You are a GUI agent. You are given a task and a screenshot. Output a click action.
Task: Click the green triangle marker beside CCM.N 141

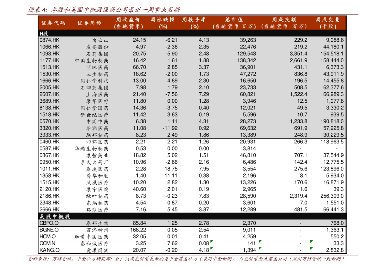pyautogui.click(x=260, y=242)
